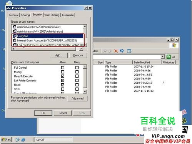Viewport: 192px width, 144px height.
Task: Sort by the Attributes column header
Action: coord(169,62)
